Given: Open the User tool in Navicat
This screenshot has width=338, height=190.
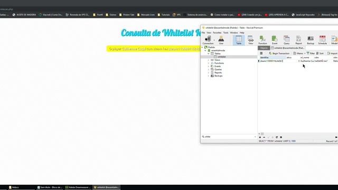Looking at the screenshot, I should [x=221, y=40].
